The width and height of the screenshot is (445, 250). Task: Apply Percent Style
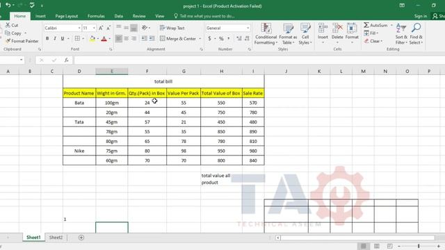pyautogui.click(x=221, y=39)
